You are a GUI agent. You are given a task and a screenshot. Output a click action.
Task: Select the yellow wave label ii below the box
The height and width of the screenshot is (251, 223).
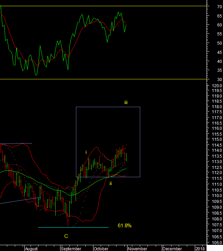pos(111,183)
